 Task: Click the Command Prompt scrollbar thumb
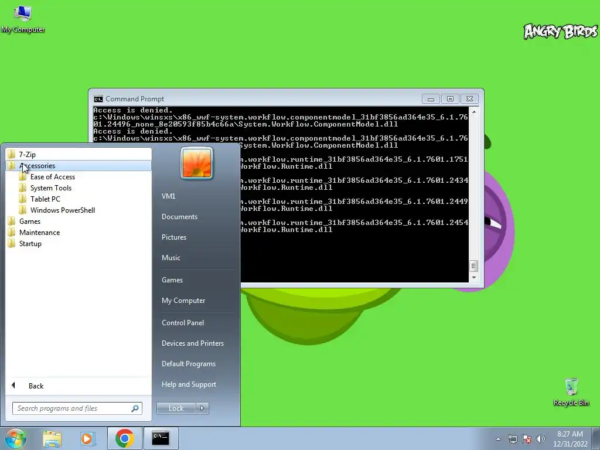473,265
